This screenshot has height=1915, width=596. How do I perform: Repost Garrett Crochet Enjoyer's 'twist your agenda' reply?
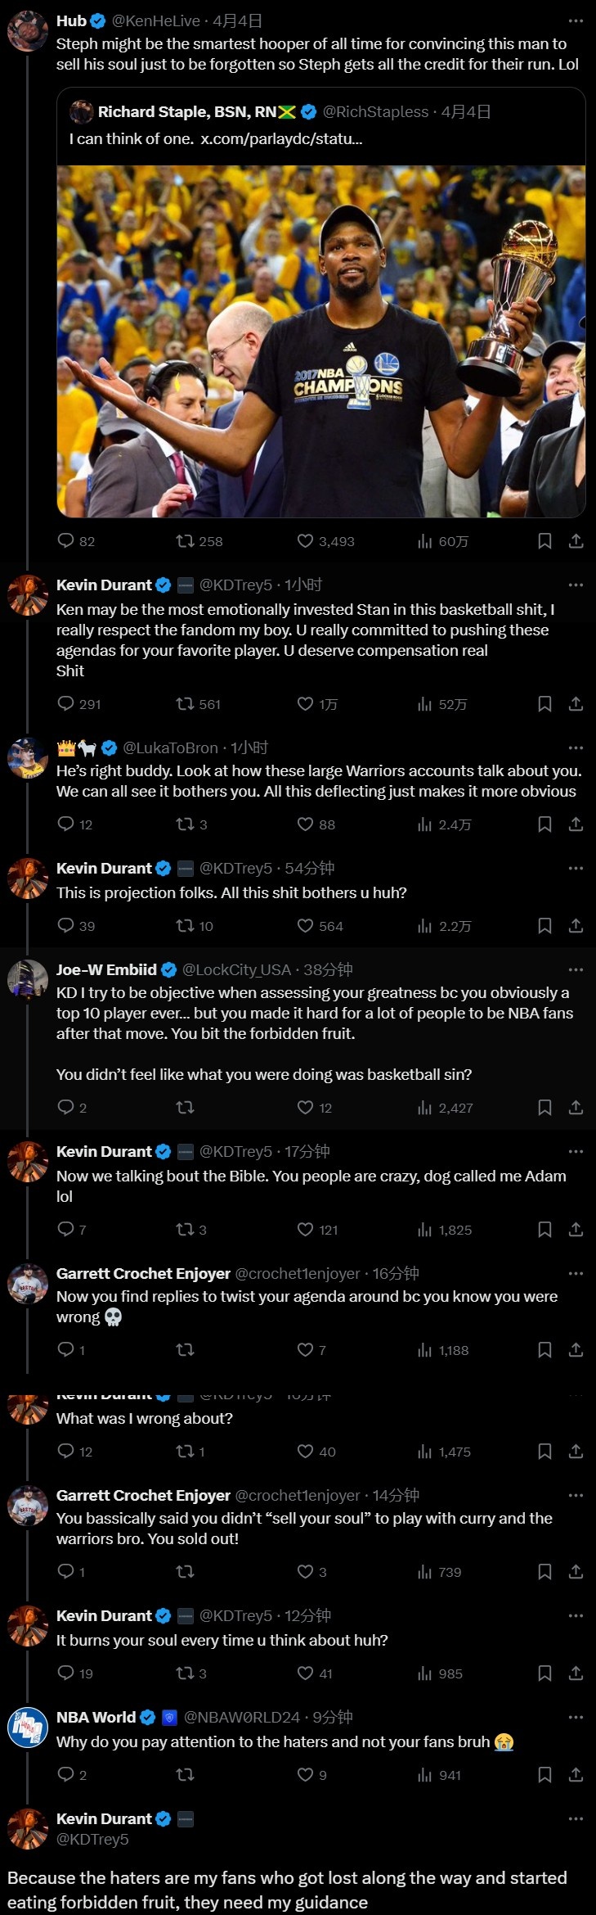click(186, 1350)
